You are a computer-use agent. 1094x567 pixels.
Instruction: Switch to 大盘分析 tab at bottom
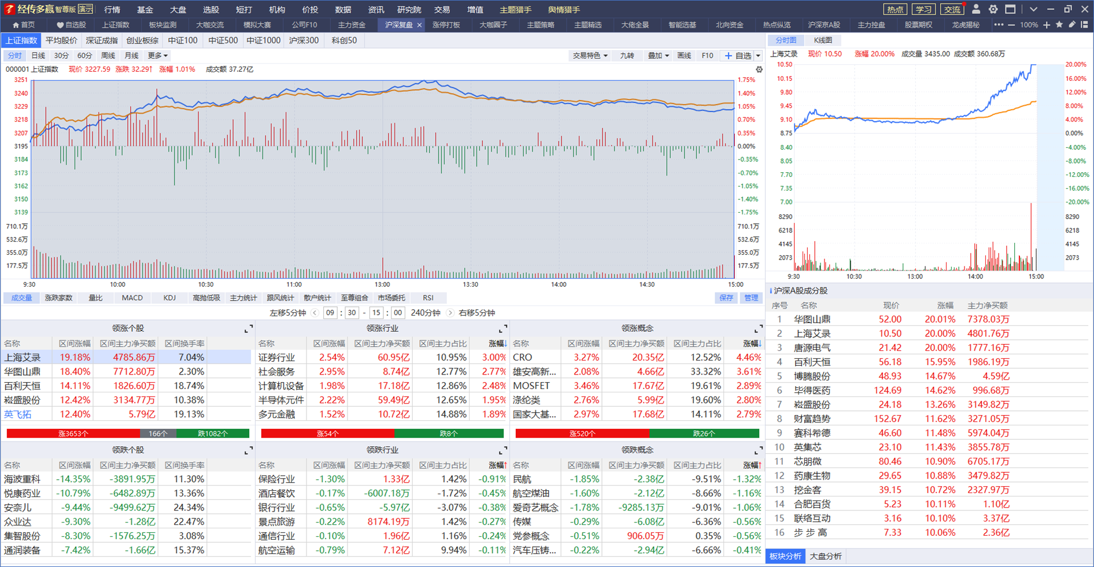tap(825, 556)
